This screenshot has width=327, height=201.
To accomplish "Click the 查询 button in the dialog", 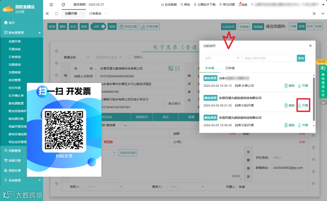I will point(301,58).
